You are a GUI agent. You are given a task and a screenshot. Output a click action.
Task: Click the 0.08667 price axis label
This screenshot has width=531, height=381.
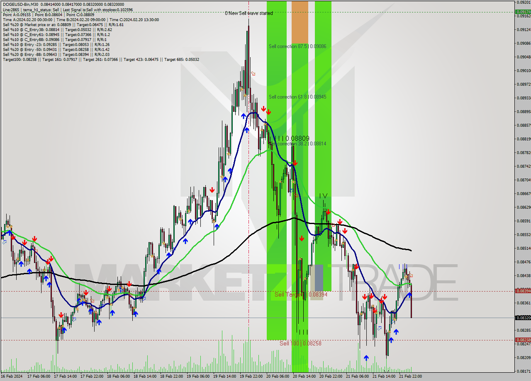click(524, 193)
